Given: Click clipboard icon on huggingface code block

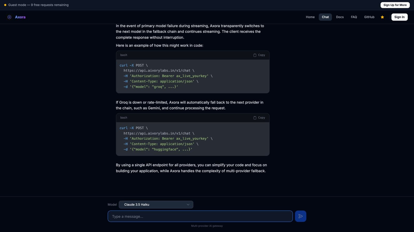Looking at the screenshot, I should coord(255,118).
